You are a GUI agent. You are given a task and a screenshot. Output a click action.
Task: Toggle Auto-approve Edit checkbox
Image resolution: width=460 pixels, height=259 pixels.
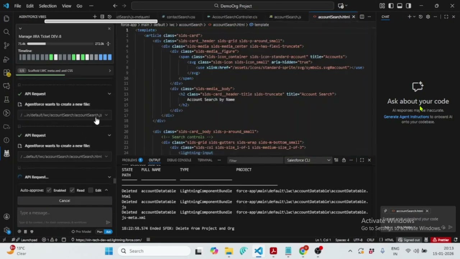[91, 190]
